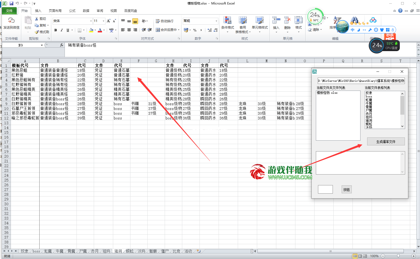Apply red font color A swatch
This screenshot has width=420, height=259.
tap(100, 30)
